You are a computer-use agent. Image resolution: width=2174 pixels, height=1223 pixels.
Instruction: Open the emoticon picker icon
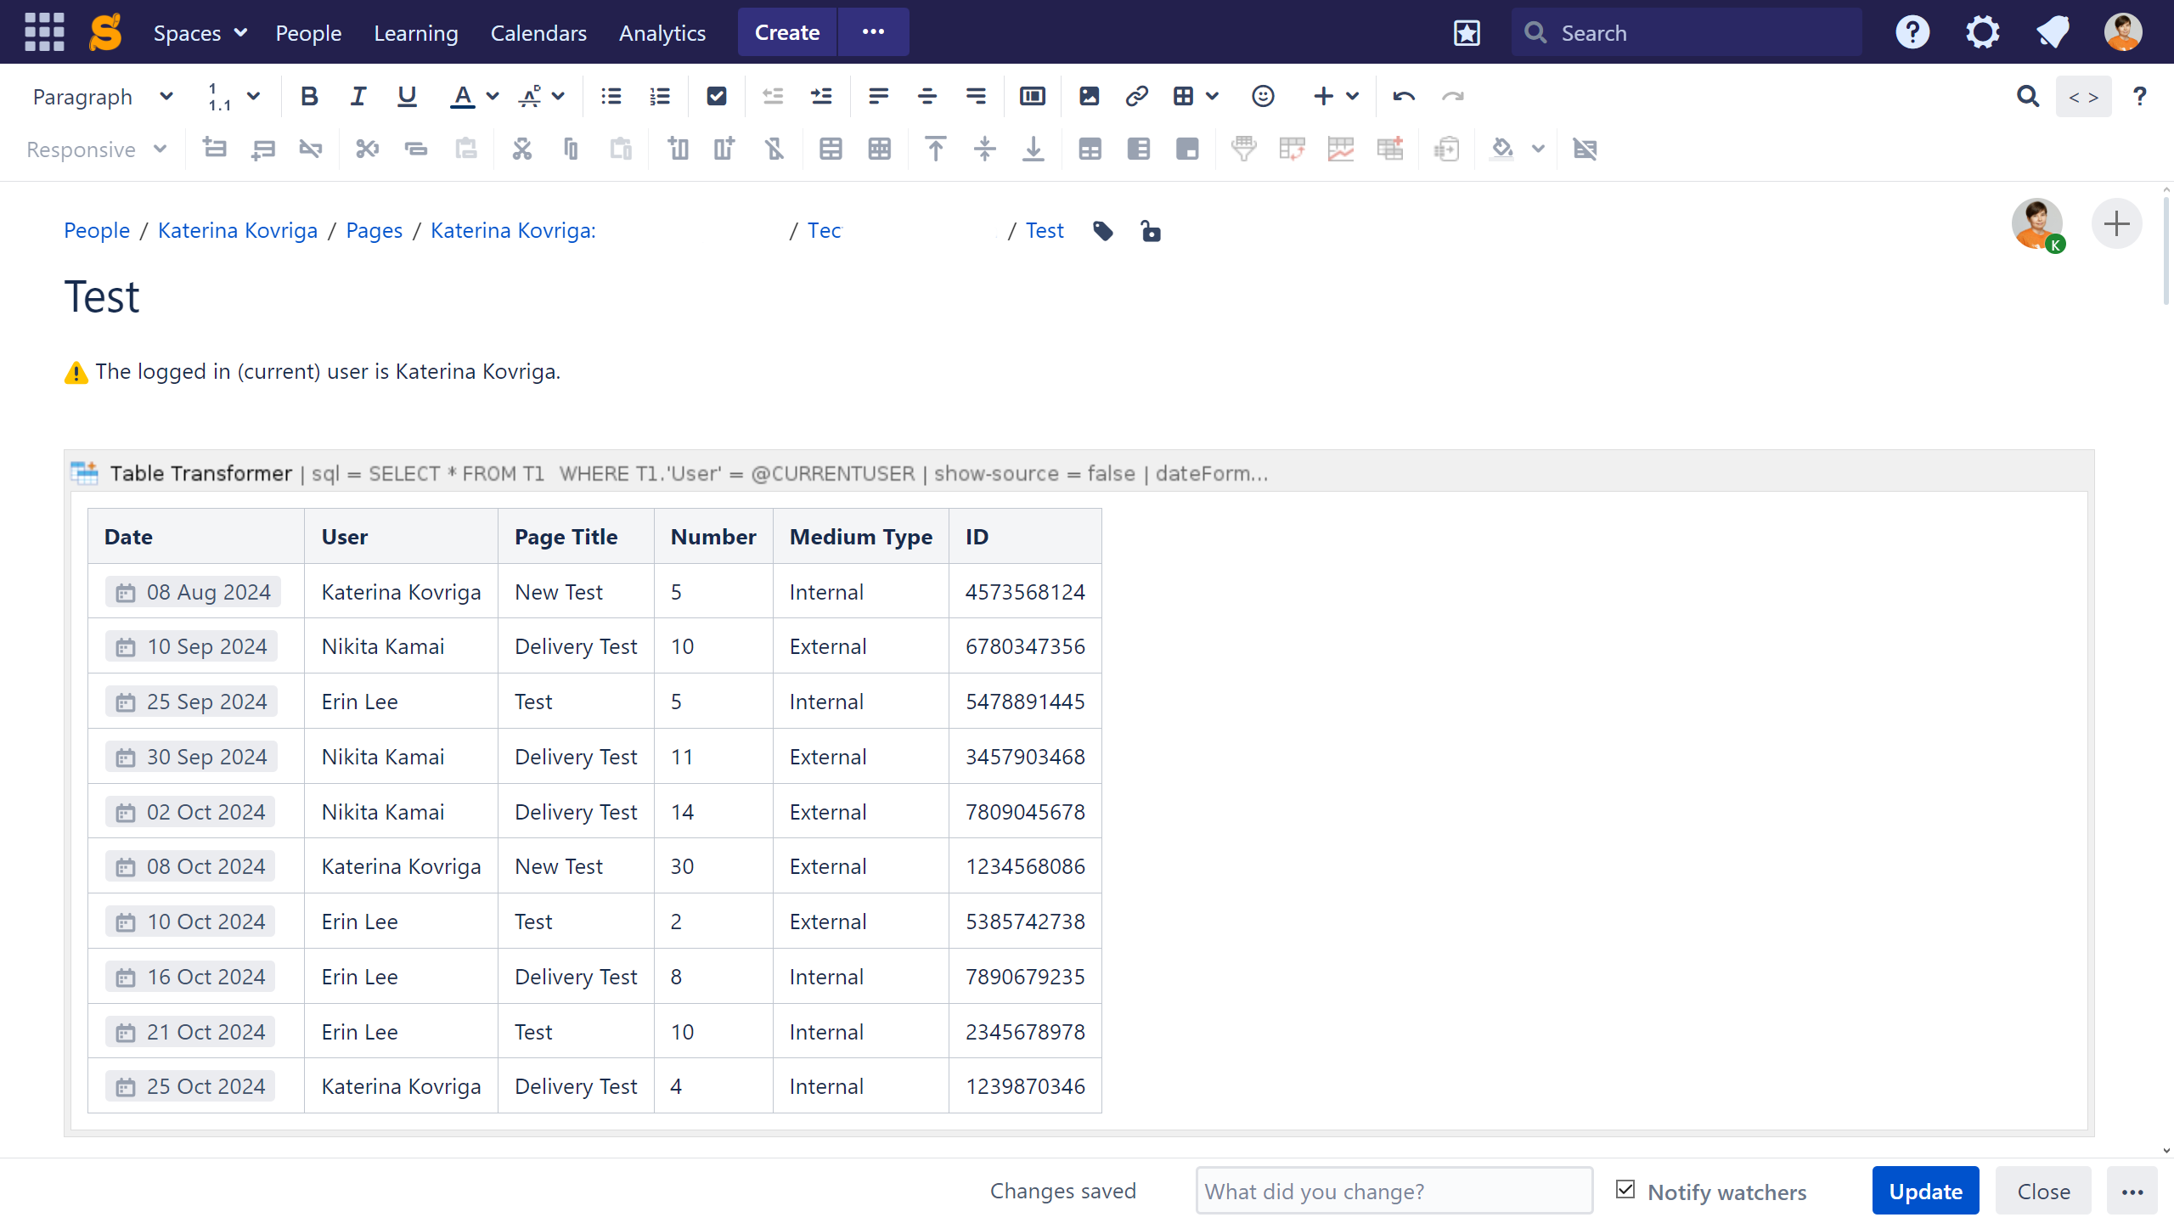coord(1263,97)
